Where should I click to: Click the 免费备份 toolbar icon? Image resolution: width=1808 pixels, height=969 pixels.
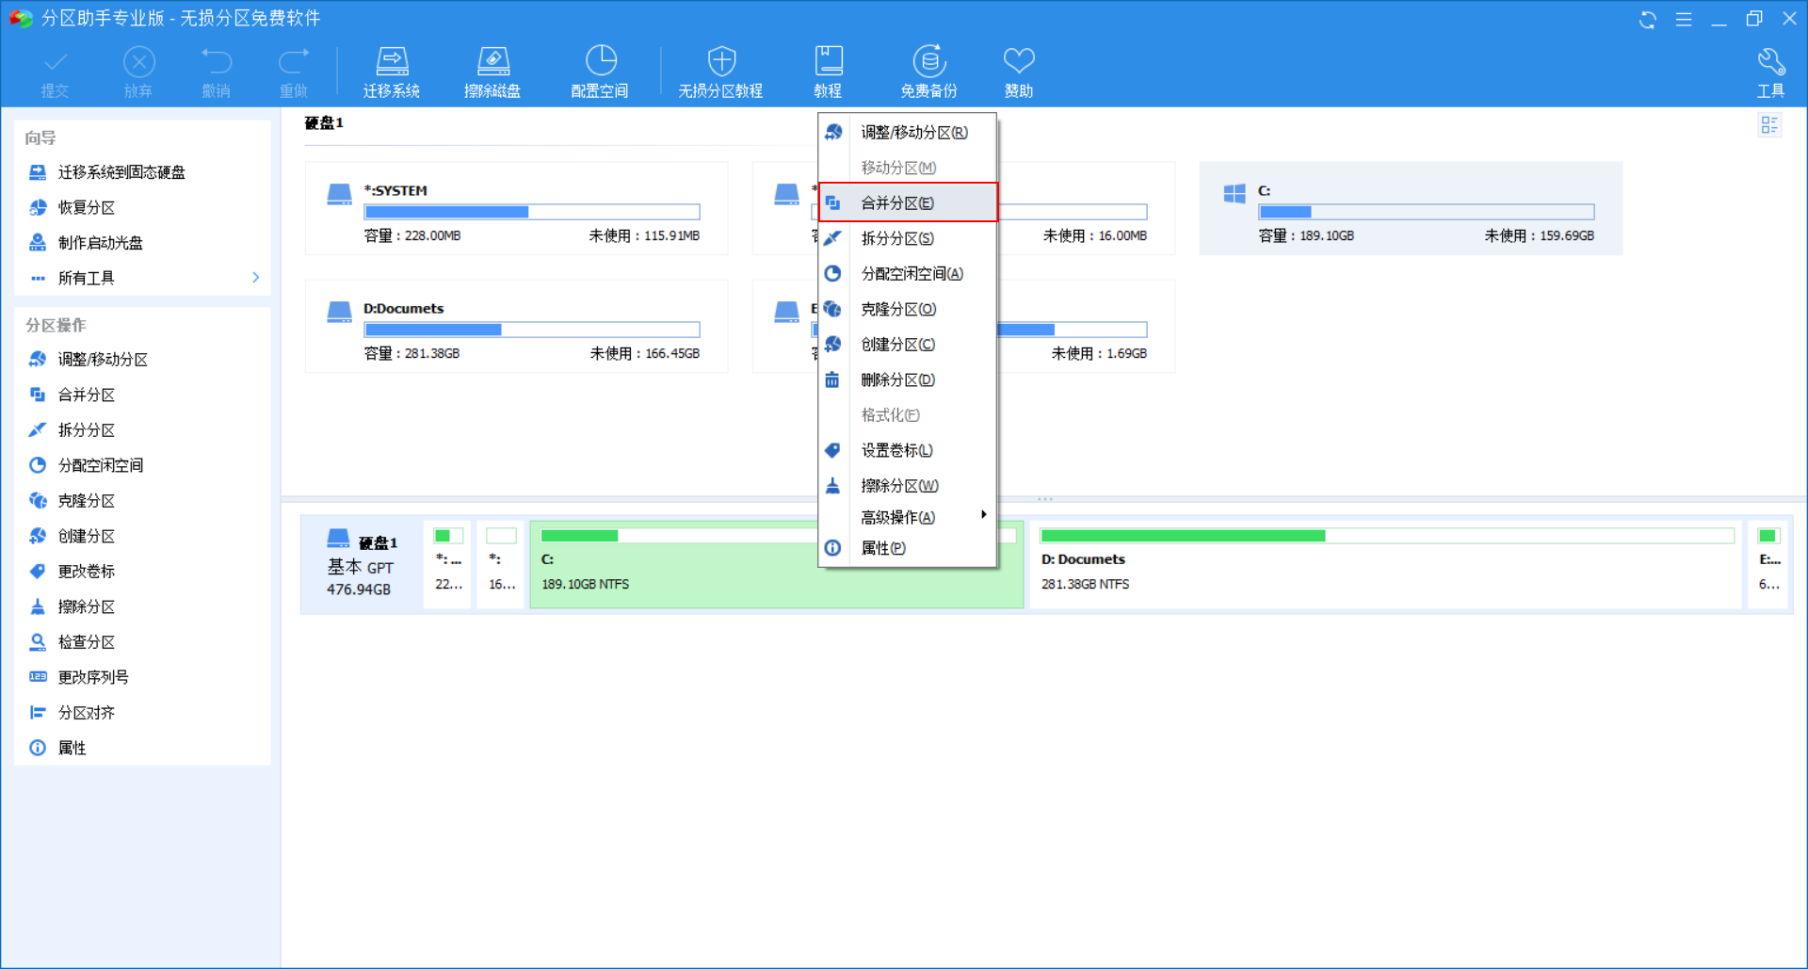928,62
